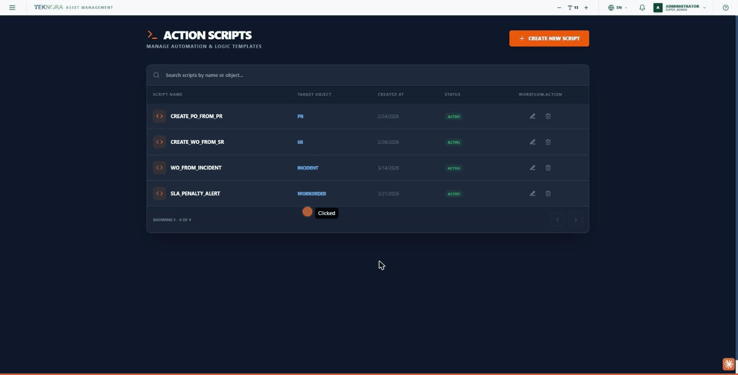Open the hamburger navigation menu

point(12,8)
